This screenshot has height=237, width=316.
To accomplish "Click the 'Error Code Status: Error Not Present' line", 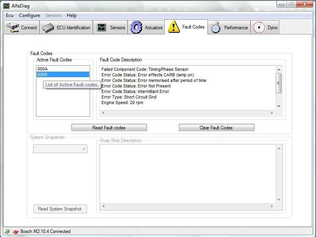I will (x=136, y=86).
